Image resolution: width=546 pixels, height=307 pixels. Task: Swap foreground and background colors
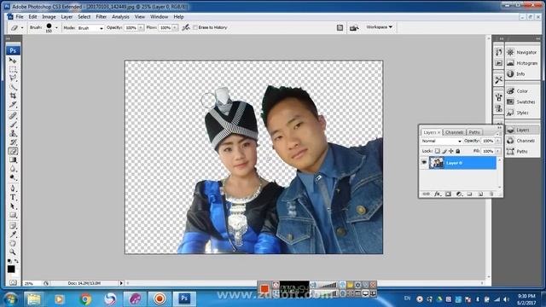[16, 261]
